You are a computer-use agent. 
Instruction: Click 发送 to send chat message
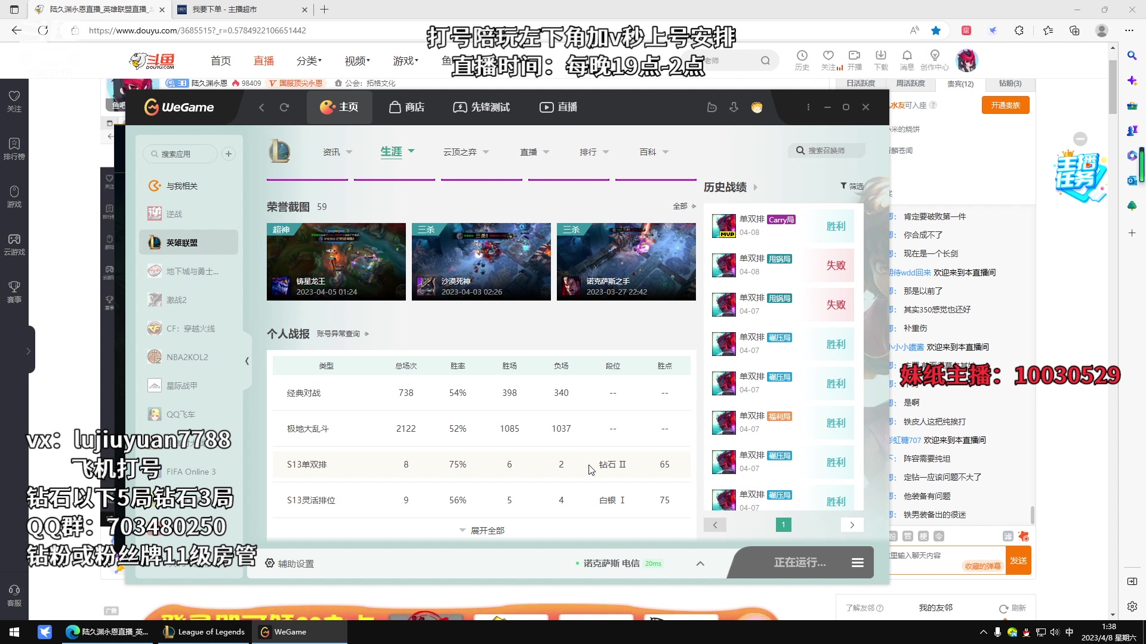point(1018,561)
